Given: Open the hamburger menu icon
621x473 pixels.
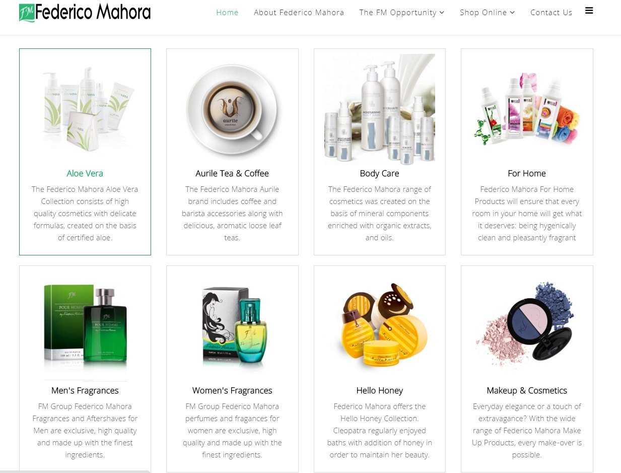Looking at the screenshot, I should [589, 11].
